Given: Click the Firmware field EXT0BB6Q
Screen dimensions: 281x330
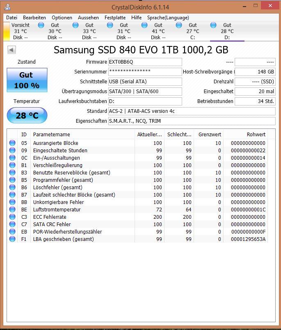Looking at the screenshot, I should tap(145, 62).
